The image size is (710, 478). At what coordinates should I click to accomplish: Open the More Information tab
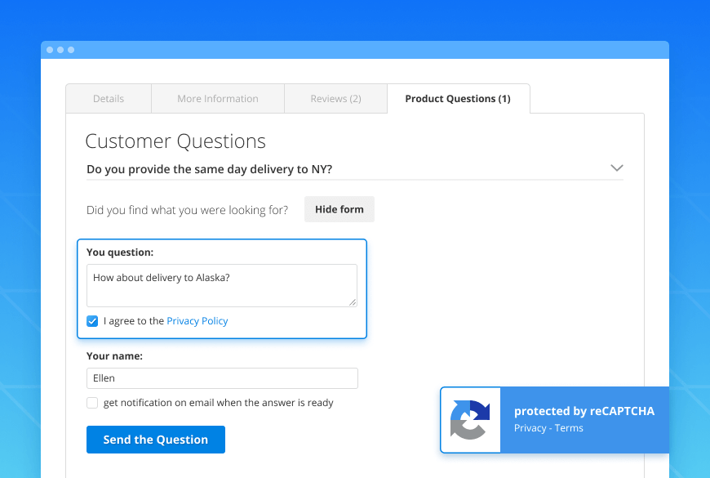[x=217, y=98]
